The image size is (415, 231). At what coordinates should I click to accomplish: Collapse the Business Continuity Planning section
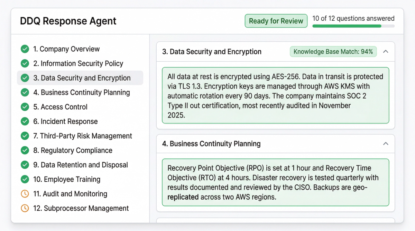point(386,143)
